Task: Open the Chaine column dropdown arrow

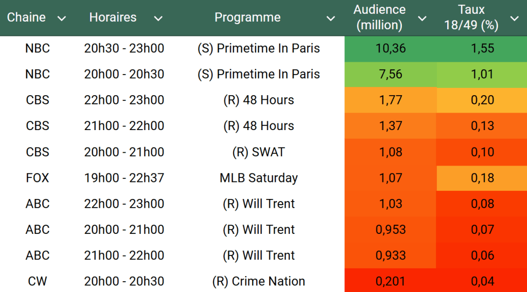Action: click(x=62, y=19)
